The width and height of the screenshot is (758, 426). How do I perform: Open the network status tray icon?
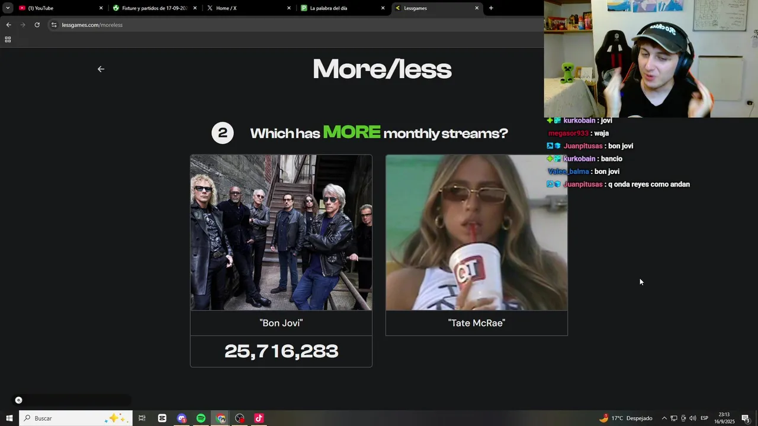[674, 418]
